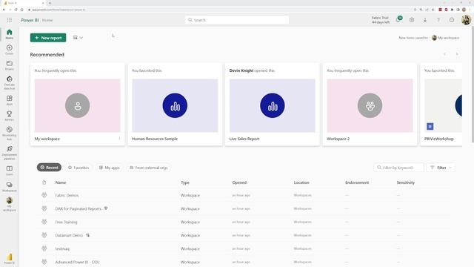474x267 pixels.
Task: Go to next recommended items arrow
Action: click(x=457, y=54)
